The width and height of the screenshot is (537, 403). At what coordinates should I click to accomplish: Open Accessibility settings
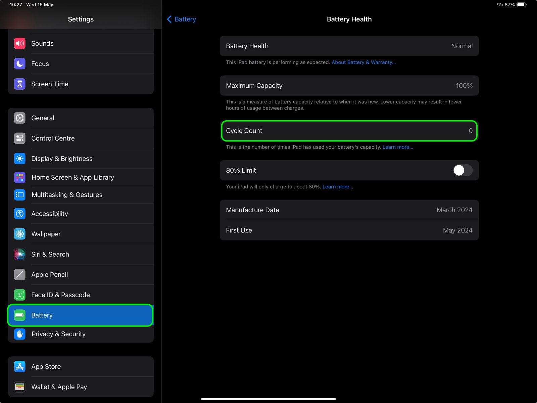click(49, 214)
